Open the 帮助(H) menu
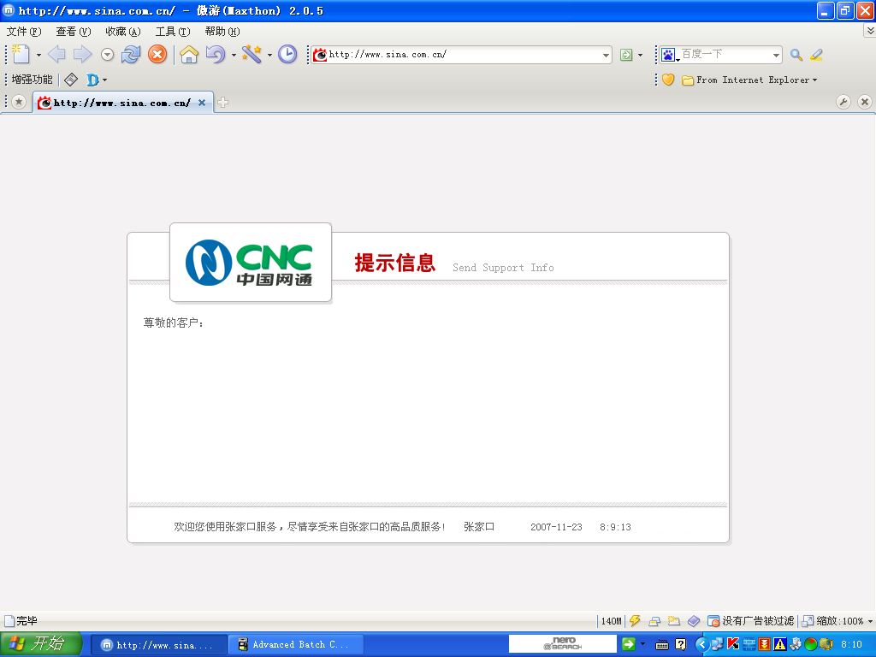Screen dimensions: 876x657 (222, 32)
